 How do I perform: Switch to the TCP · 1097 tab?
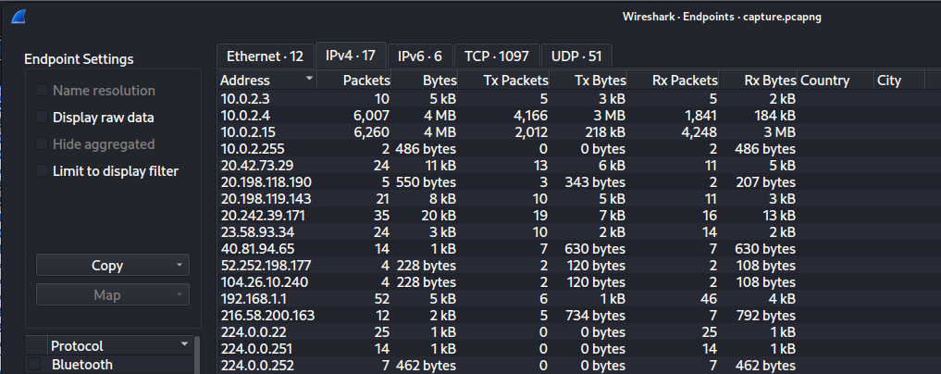point(497,56)
